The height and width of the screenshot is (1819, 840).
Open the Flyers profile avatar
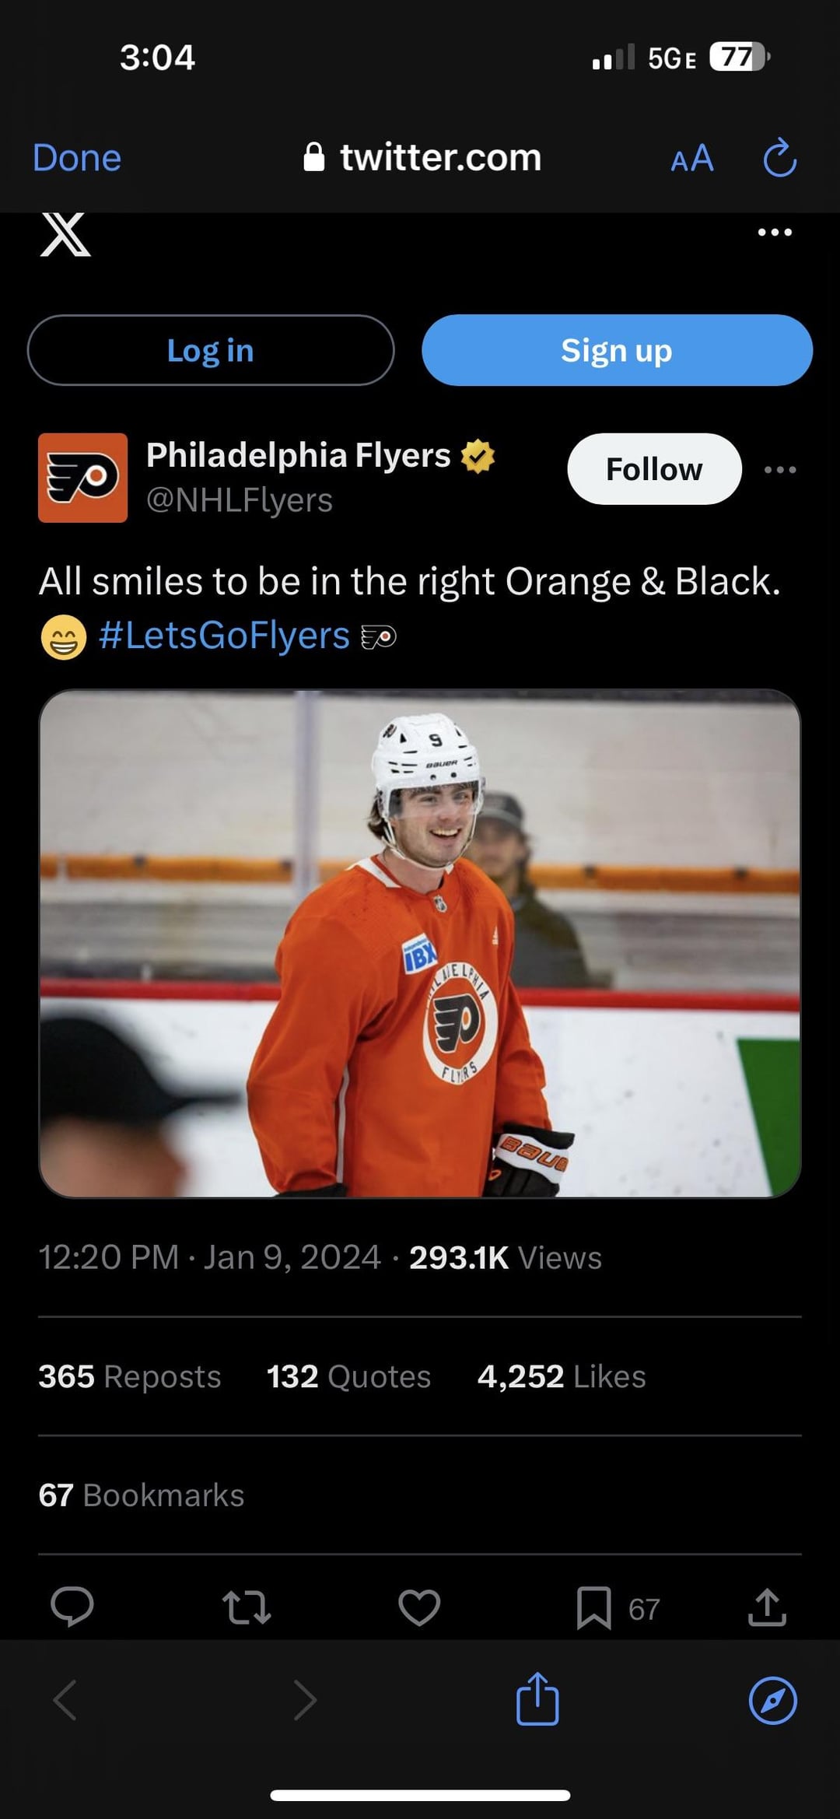tap(82, 478)
